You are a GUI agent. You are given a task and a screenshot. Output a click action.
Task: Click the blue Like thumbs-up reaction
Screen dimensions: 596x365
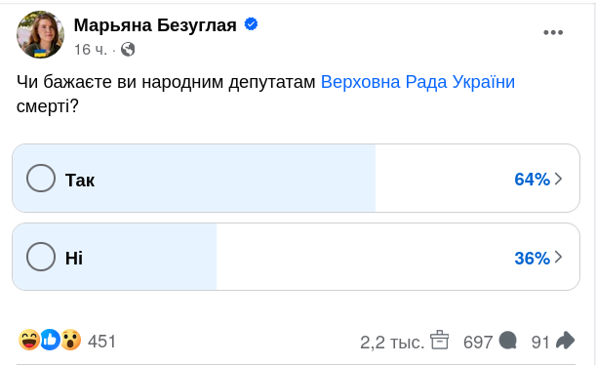(x=50, y=340)
